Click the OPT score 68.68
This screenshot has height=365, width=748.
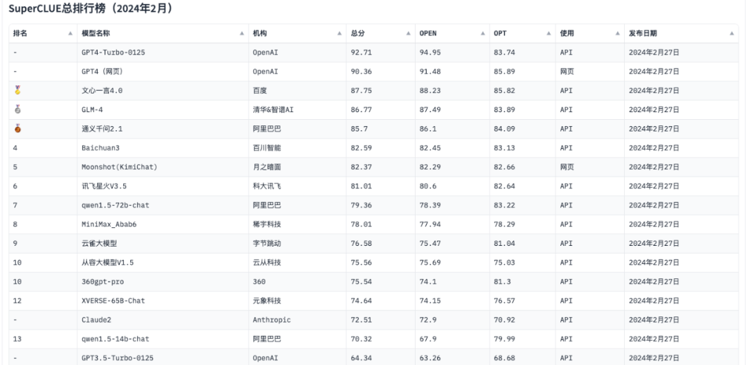(x=504, y=358)
